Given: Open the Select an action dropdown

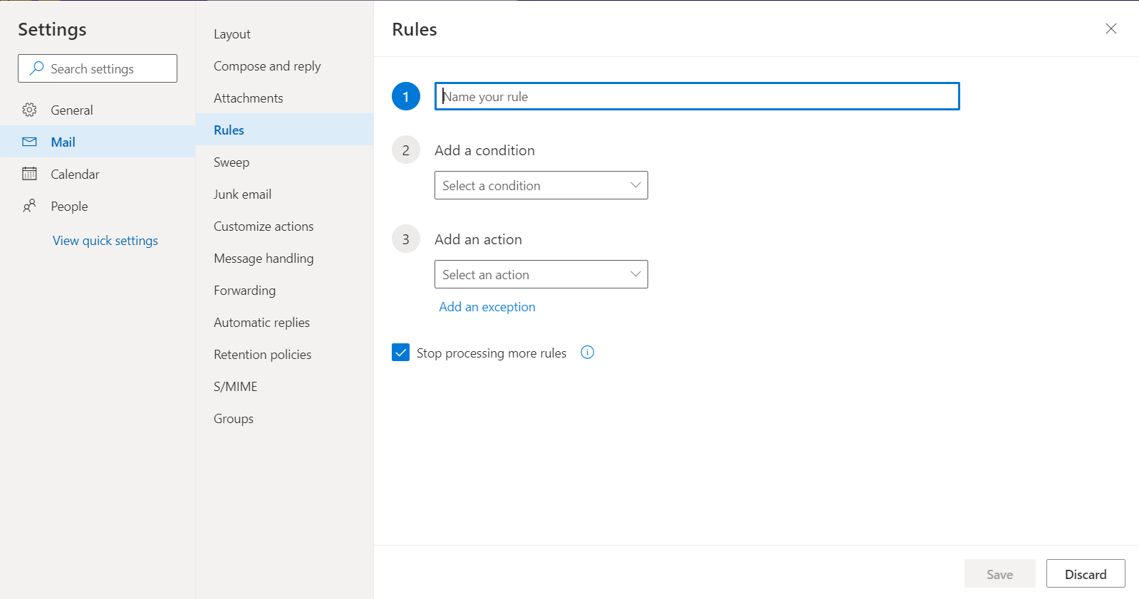Looking at the screenshot, I should [x=541, y=274].
